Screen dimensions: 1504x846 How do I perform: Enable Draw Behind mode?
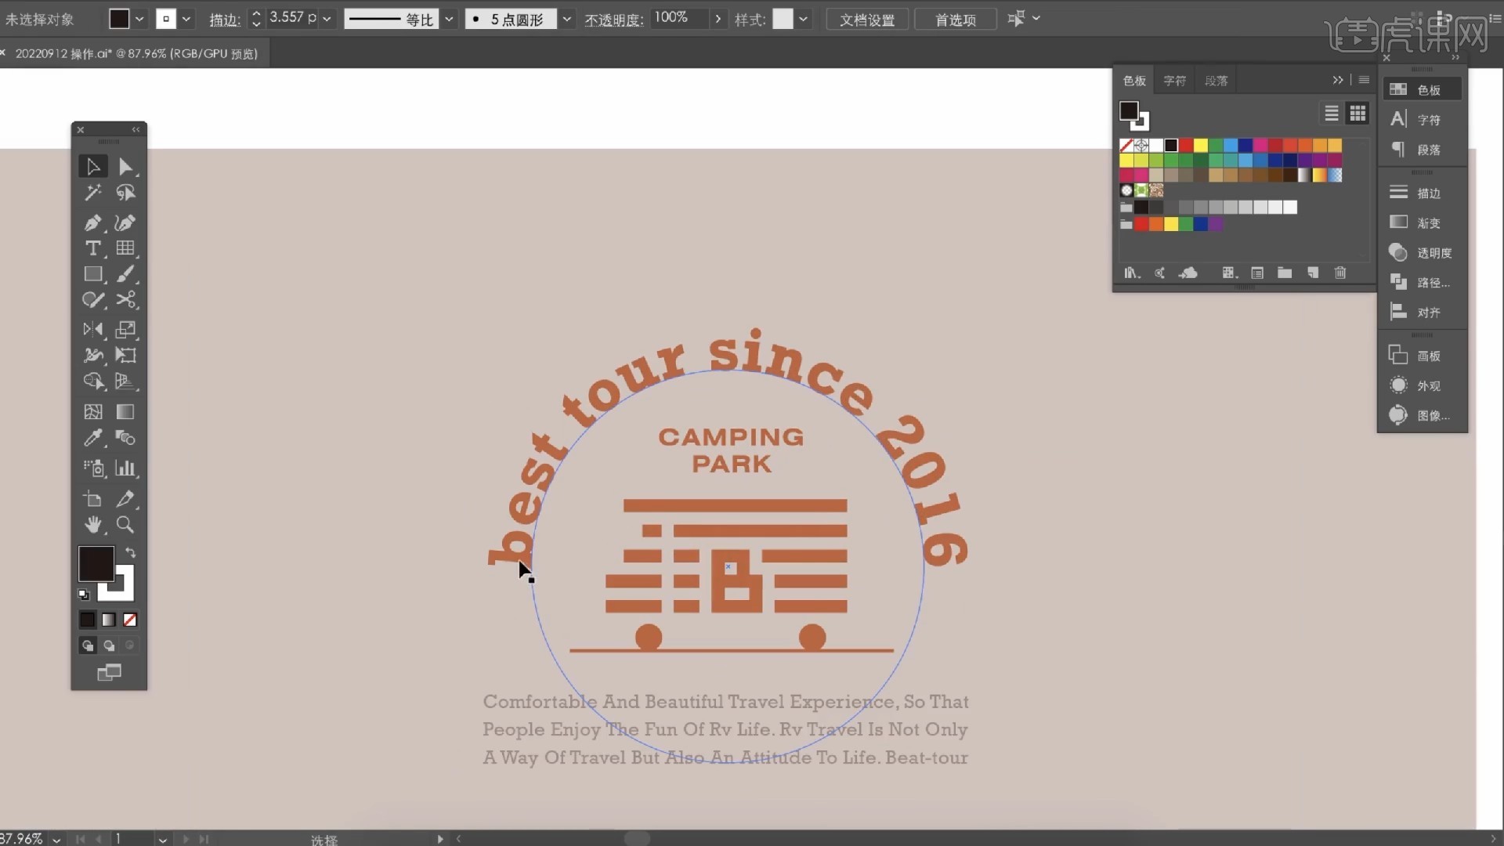coord(109,645)
